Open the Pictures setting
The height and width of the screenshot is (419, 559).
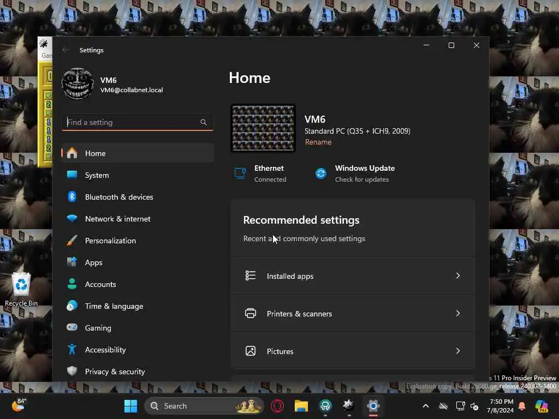coord(353,351)
